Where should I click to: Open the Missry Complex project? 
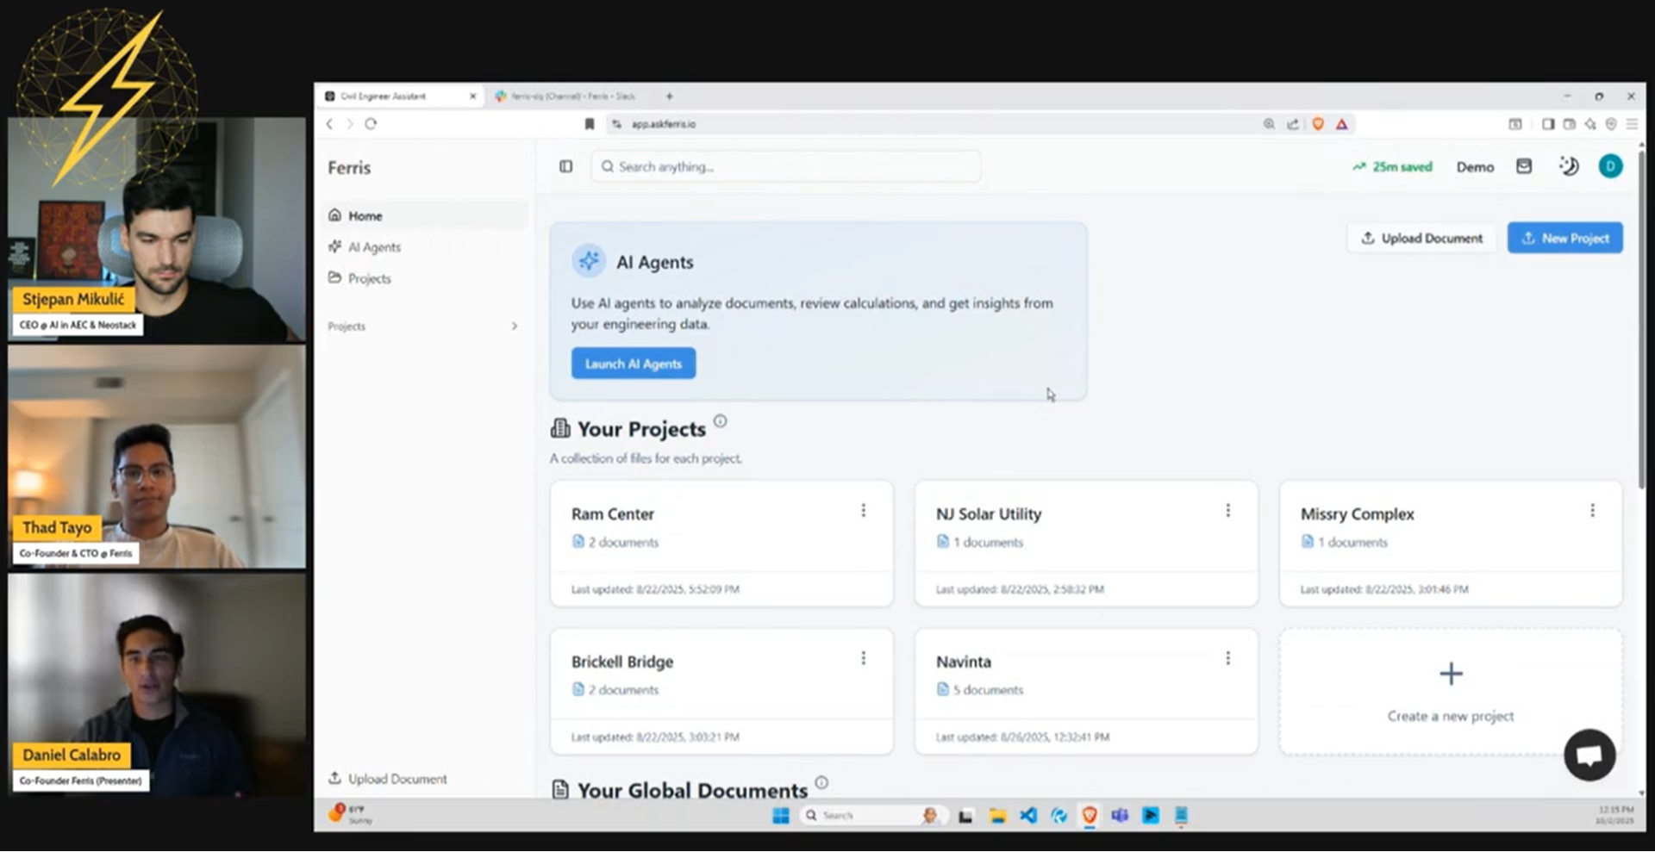(1451, 544)
